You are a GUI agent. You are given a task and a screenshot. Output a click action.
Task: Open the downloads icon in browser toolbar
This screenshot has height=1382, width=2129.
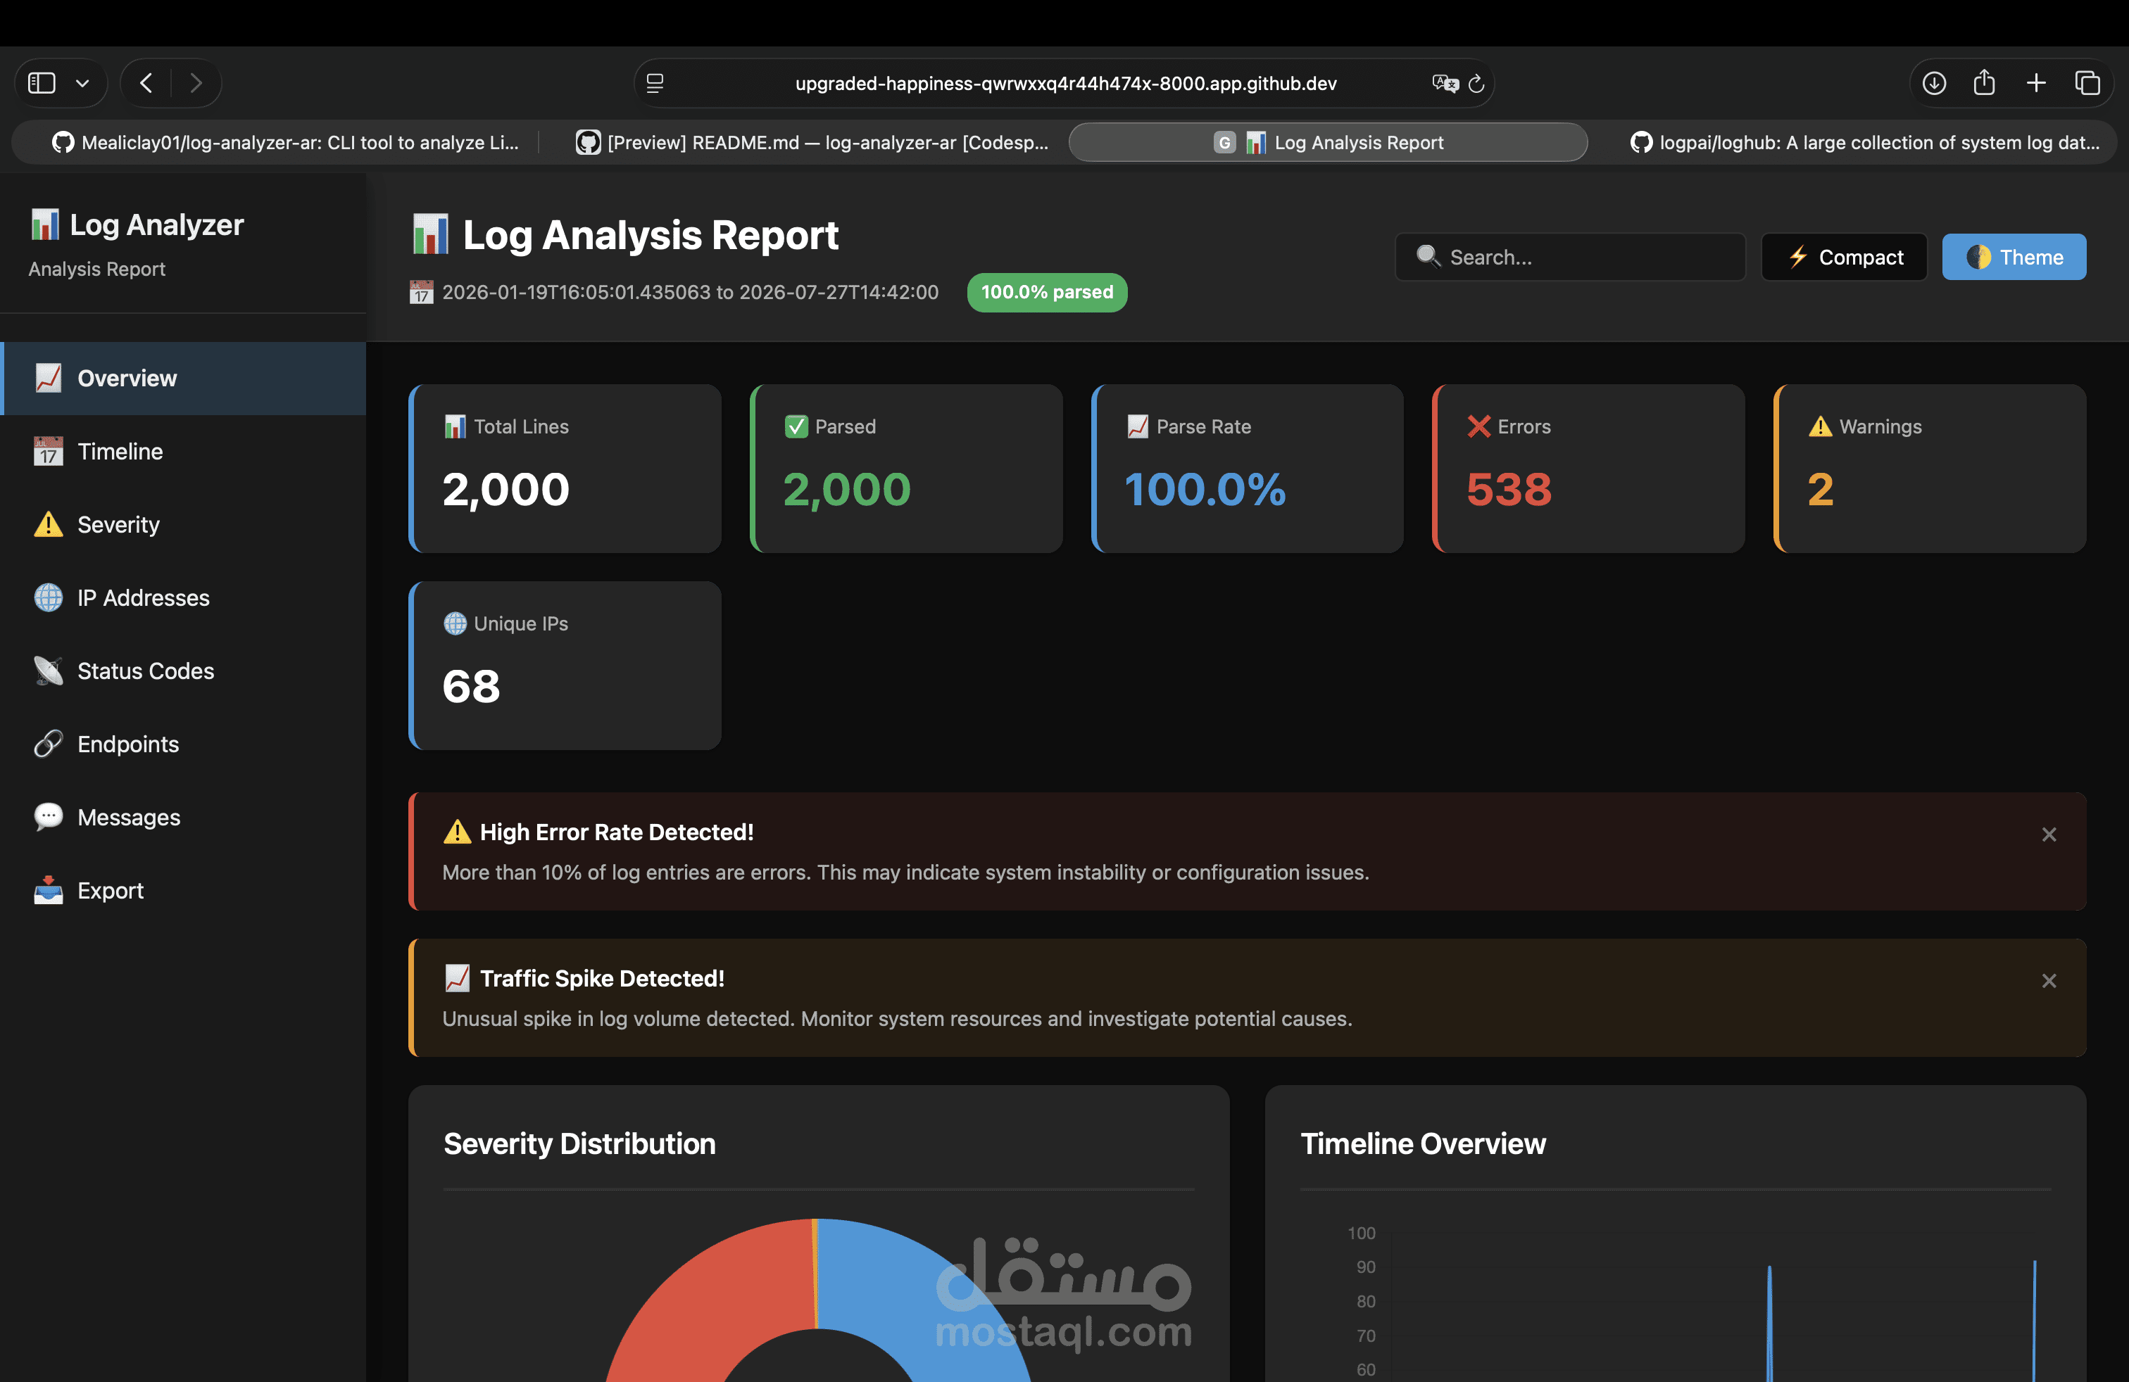coord(1933,82)
